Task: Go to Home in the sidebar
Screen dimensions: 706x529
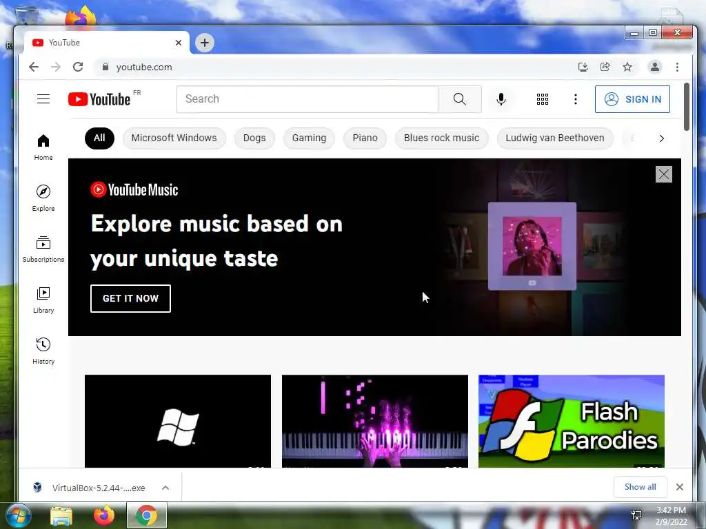Action: (x=43, y=147)
